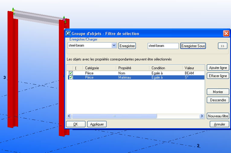Expand dialog with the >> button
The height and width of the screenshot is (153, 231).
[x=223, y=46]
